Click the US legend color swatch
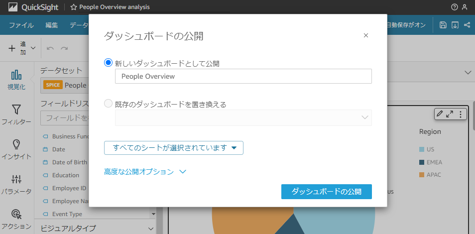This screenshot has width=475, height=234. (x=422, y=149)
